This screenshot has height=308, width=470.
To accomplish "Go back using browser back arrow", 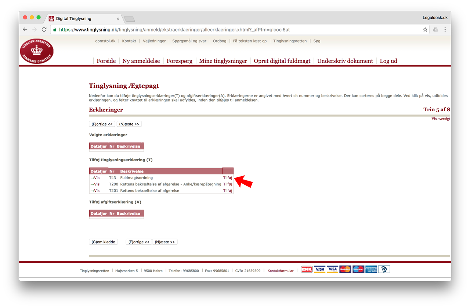I will click(x=25, y=30).
